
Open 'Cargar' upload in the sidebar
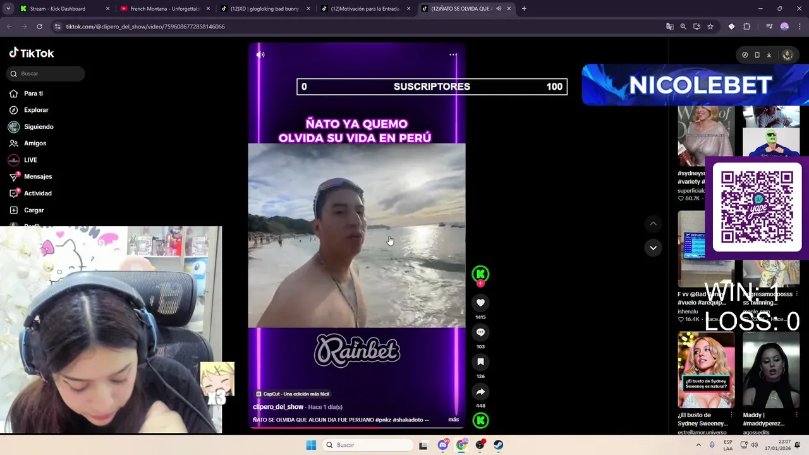(x=34, y=210)
